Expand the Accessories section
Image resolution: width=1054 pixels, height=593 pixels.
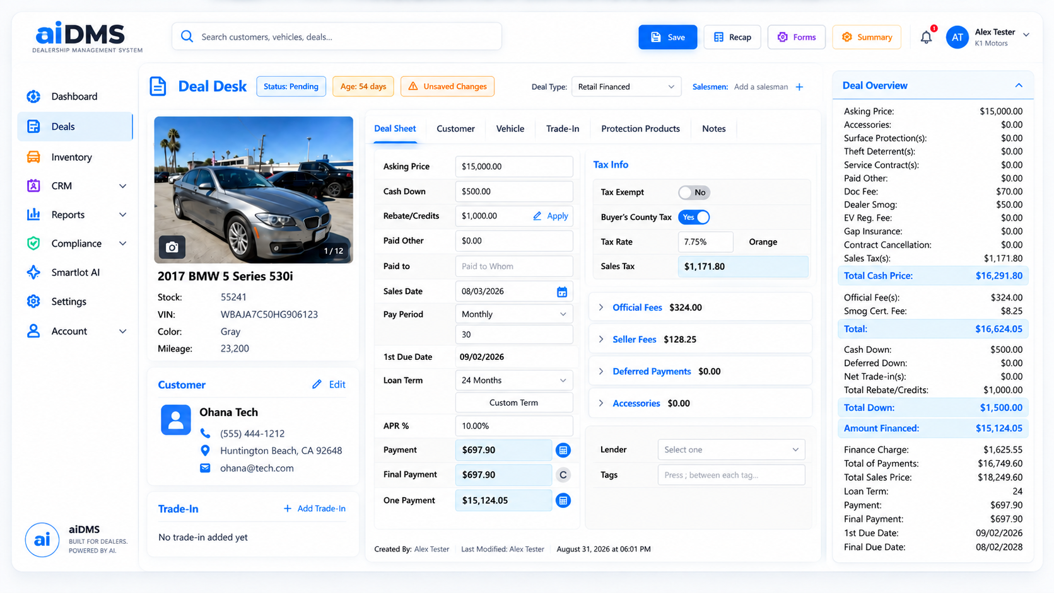click(700, 403)
